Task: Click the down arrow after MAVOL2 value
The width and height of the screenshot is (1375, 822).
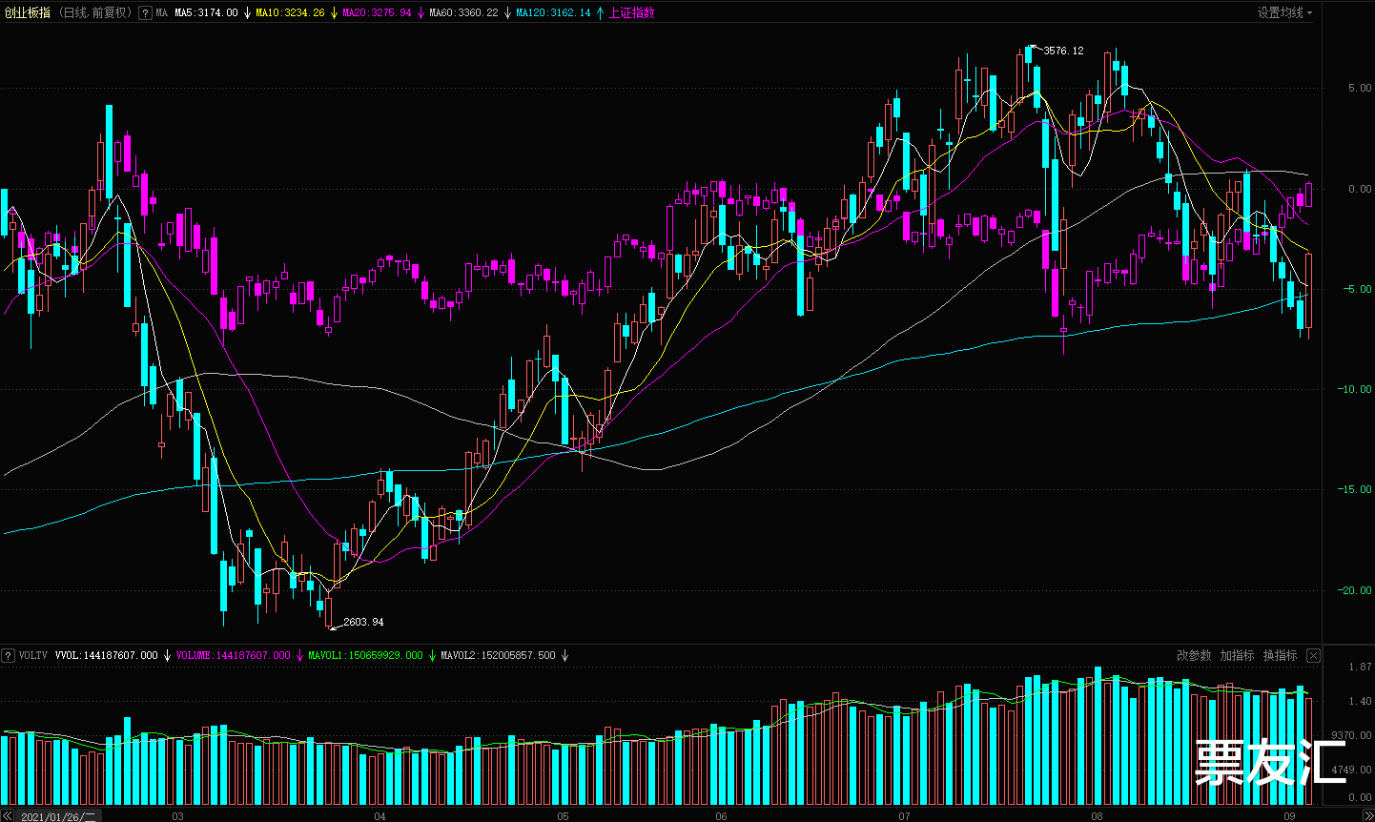Action: tap(564, 656)
